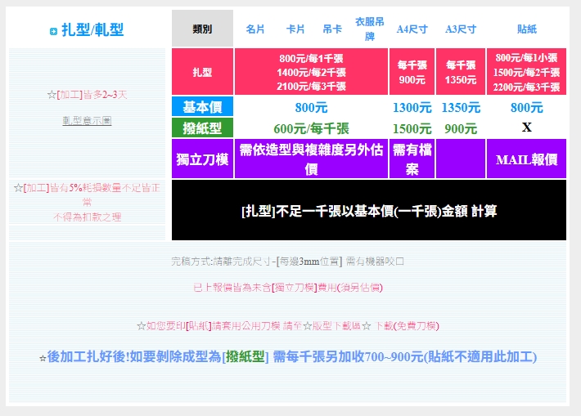Click the X in the 貼紙 column
Image resolution: width=581 pixels, height=416 pixels.
click(x=526, y=127)
